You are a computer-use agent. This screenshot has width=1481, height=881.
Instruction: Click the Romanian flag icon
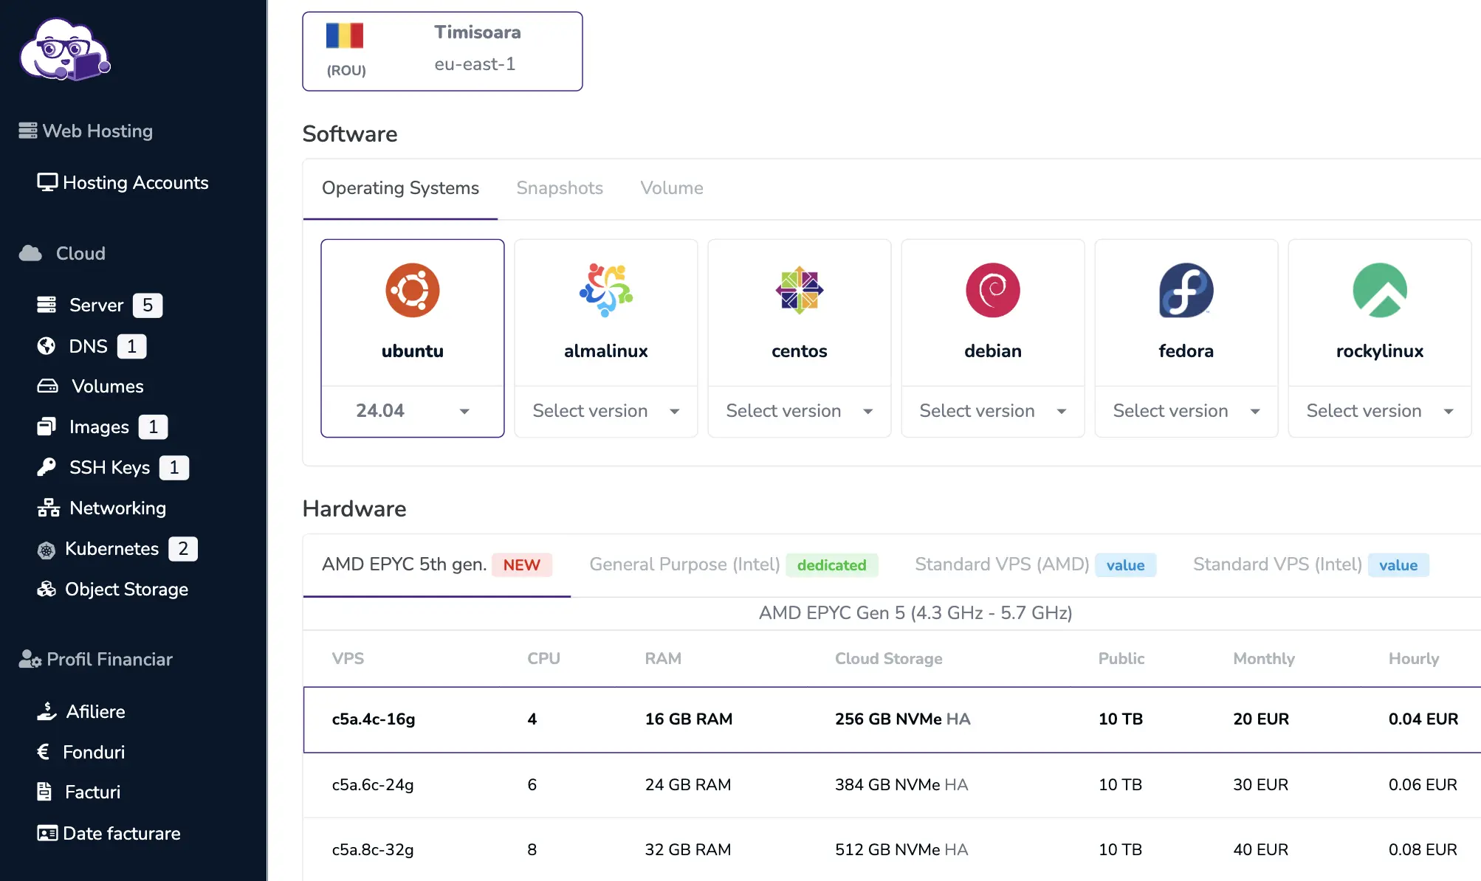tap(345, 35)
